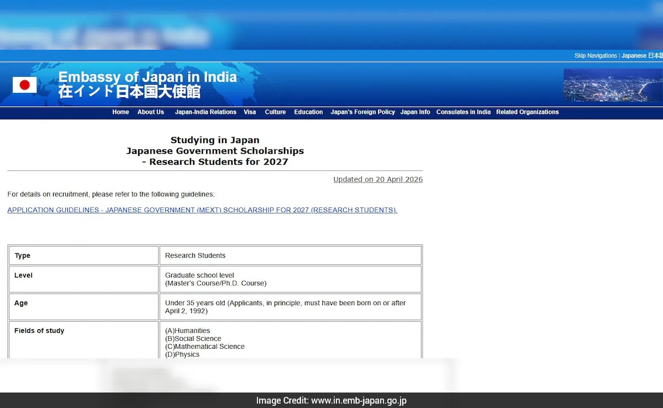Open the Culture menu item

pos(275,112)
